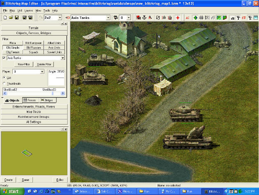The image size is (259, 195).
Task: Click the first house toolbar icon
Action: pyautogui.click(x=164, y=18)
